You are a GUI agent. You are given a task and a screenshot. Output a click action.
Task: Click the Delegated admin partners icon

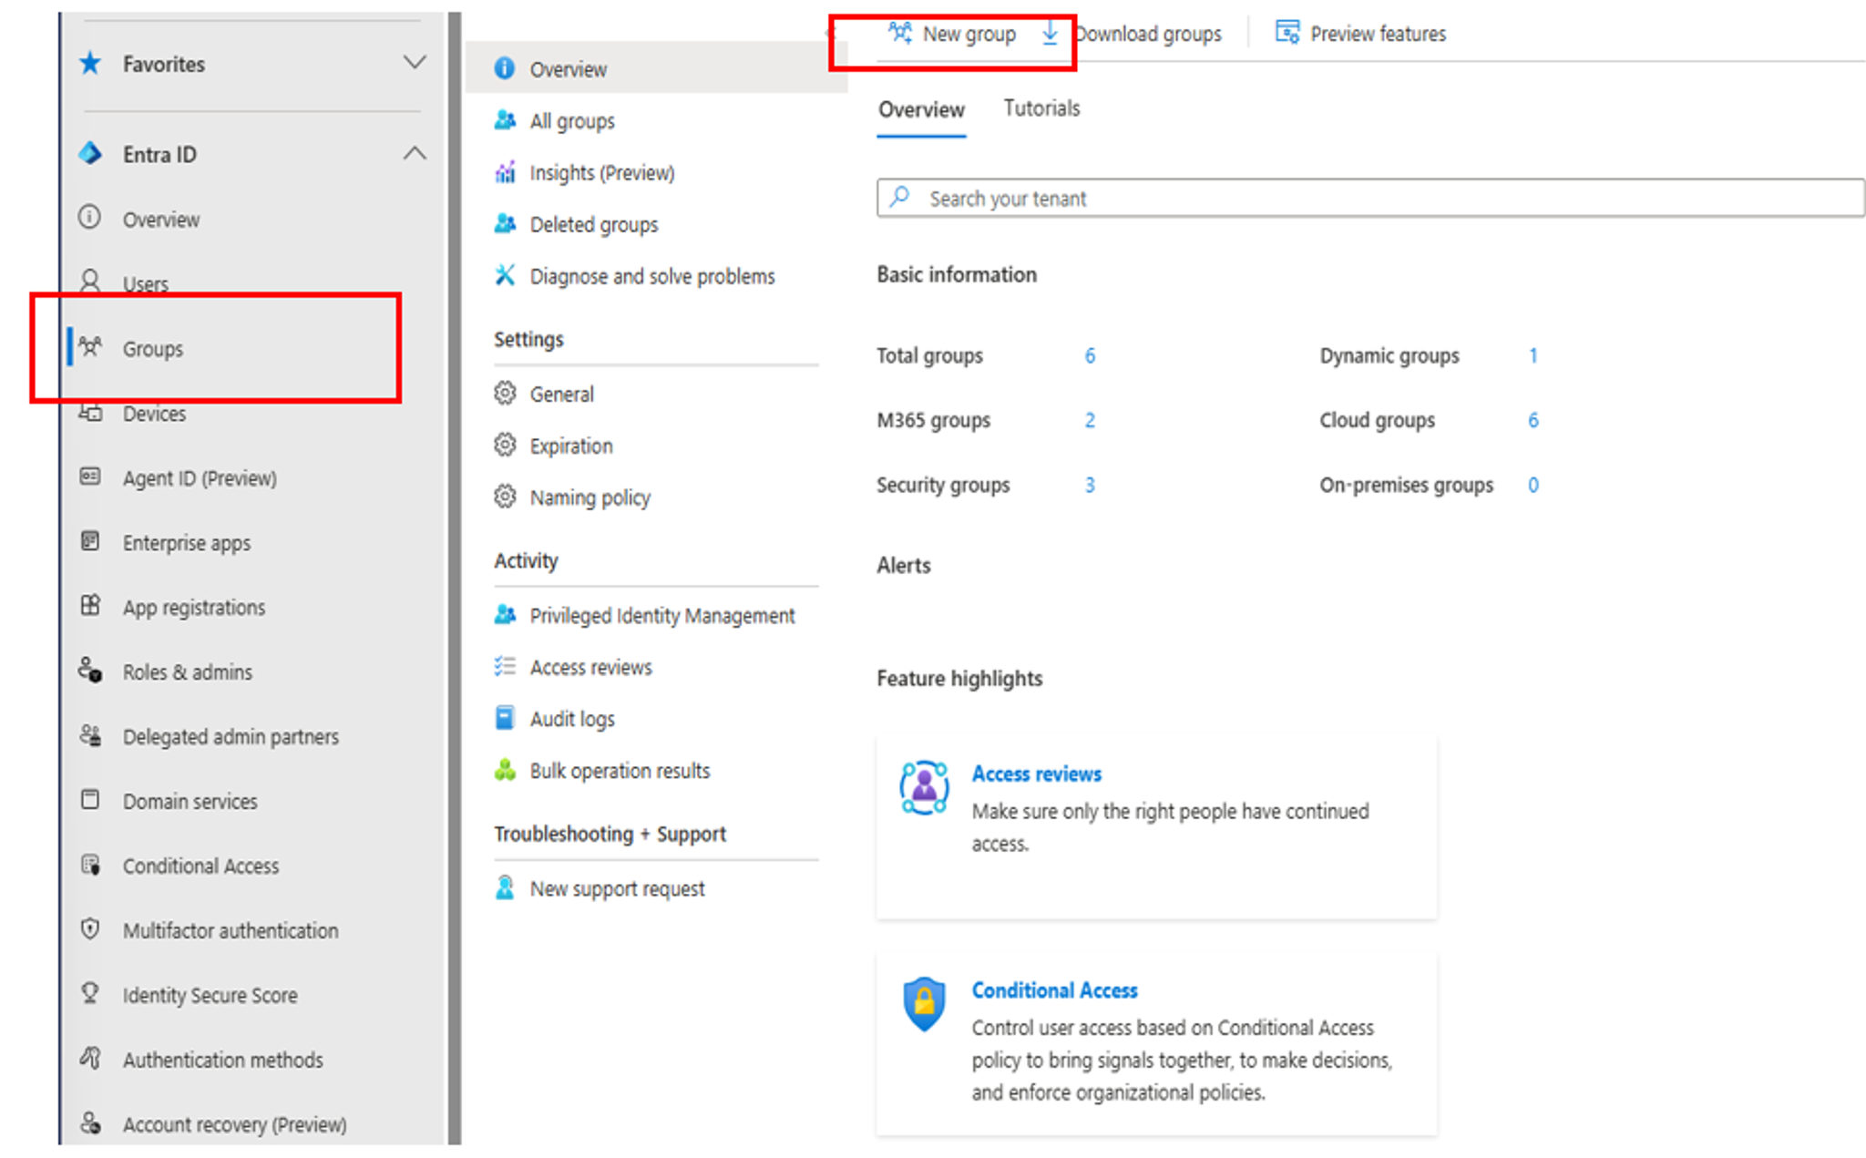pos(90,735)
